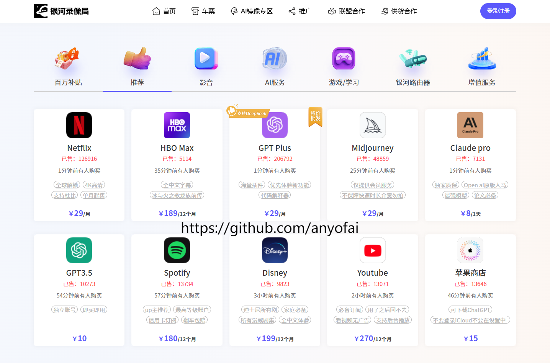This screenshot has width=550, height=363.
Task: Click Spotify price ¥180/12个月
Action: pyautogui.click(x=177, y=338)
